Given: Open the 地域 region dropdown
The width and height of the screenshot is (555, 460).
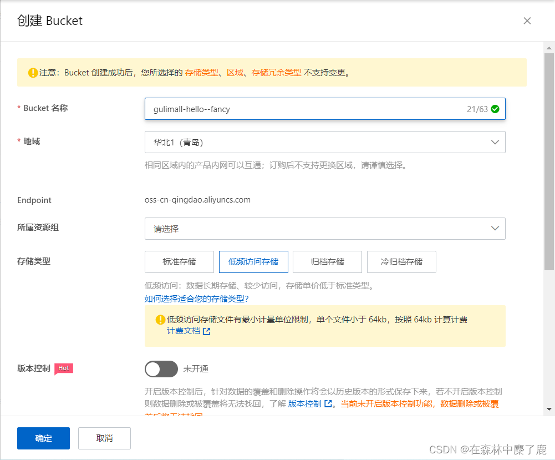Looking at the screenshot, I should click(x=325, y=143).
